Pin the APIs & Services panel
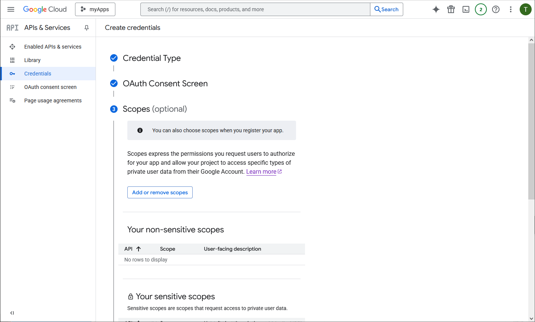The width and height of the screenshot is (535, 322). coord(87,28)
